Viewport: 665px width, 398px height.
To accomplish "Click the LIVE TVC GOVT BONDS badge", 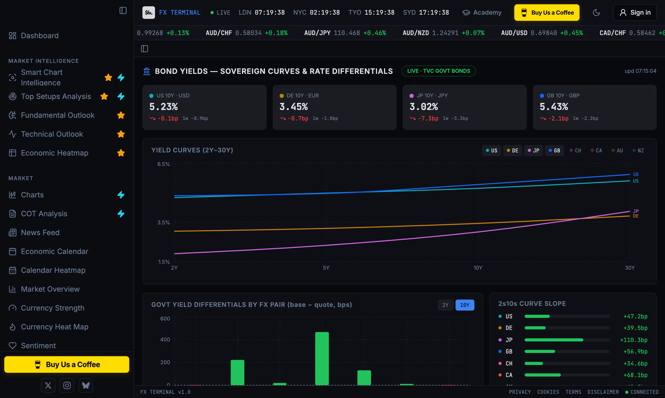I will pyautogui.click(x=439, y=71).
